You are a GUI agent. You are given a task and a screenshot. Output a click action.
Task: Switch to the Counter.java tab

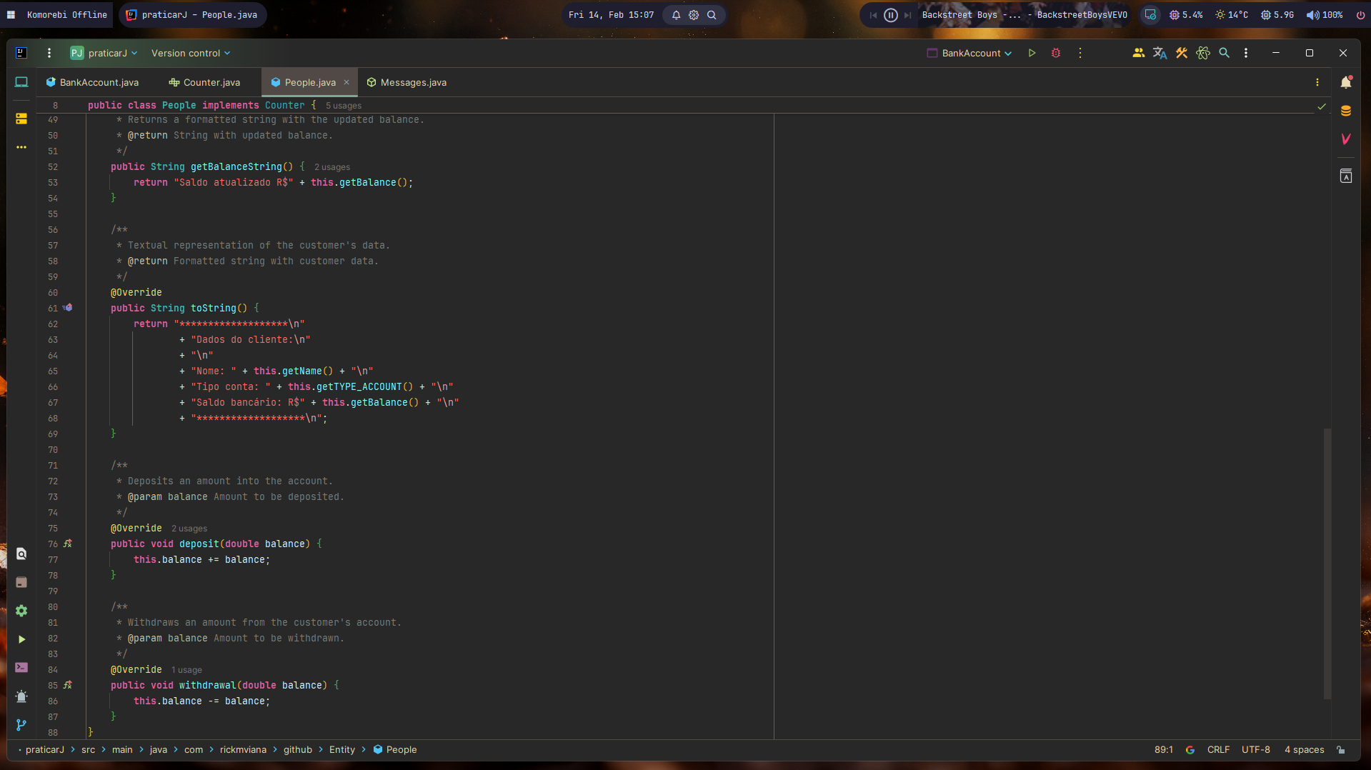205,82
